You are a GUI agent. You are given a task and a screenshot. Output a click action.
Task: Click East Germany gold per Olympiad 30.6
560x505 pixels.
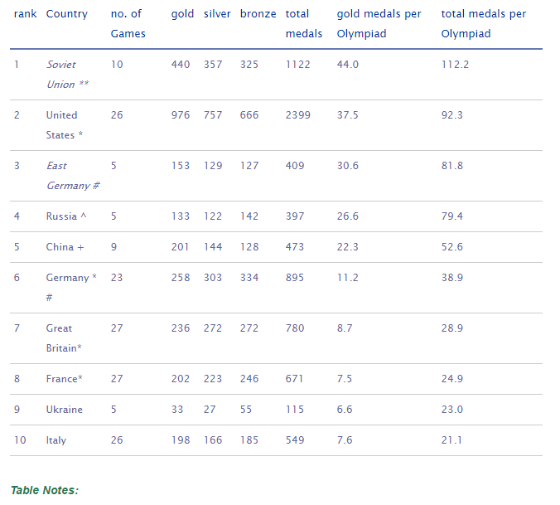click(x=347, y=166)
